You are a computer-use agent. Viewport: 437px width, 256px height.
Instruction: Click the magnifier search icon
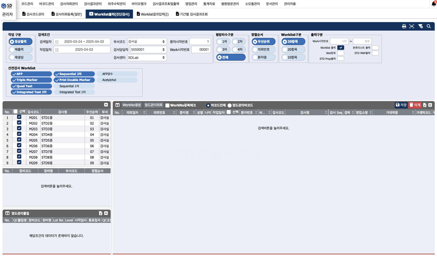click(429, 26)
